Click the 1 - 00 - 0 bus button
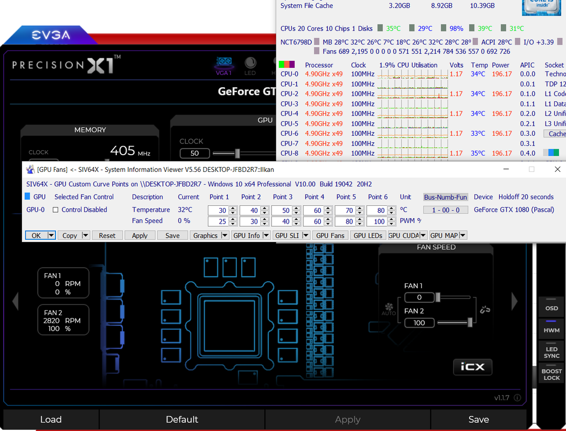The height and width of the screenshot is (431, 566). pyautogui.click(x=445, y=210)
